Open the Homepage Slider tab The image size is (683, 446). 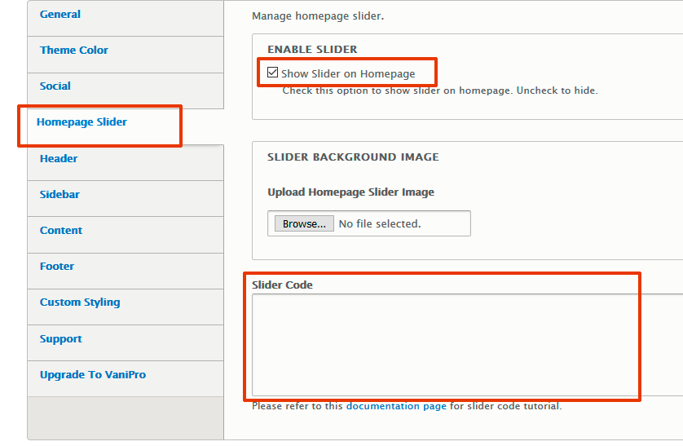tap(82, 122)
